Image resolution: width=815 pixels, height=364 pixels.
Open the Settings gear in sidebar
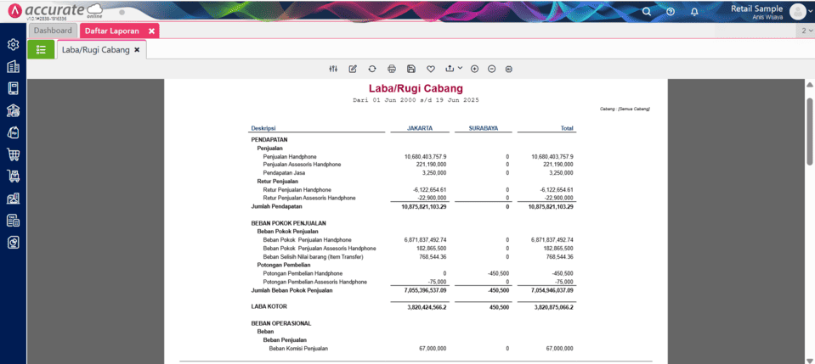(13, 45)
